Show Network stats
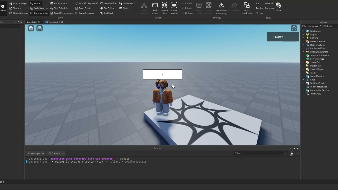 (x=269, y=3)
